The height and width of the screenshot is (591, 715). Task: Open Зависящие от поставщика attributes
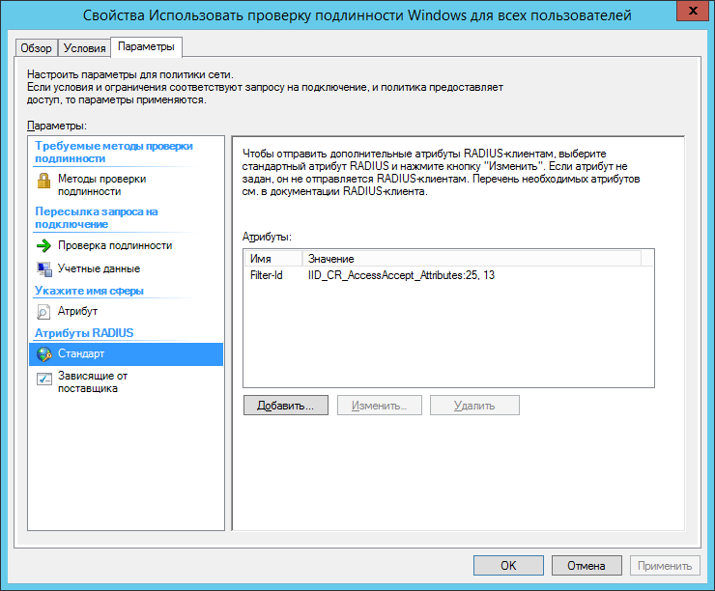tap(92, 381)
